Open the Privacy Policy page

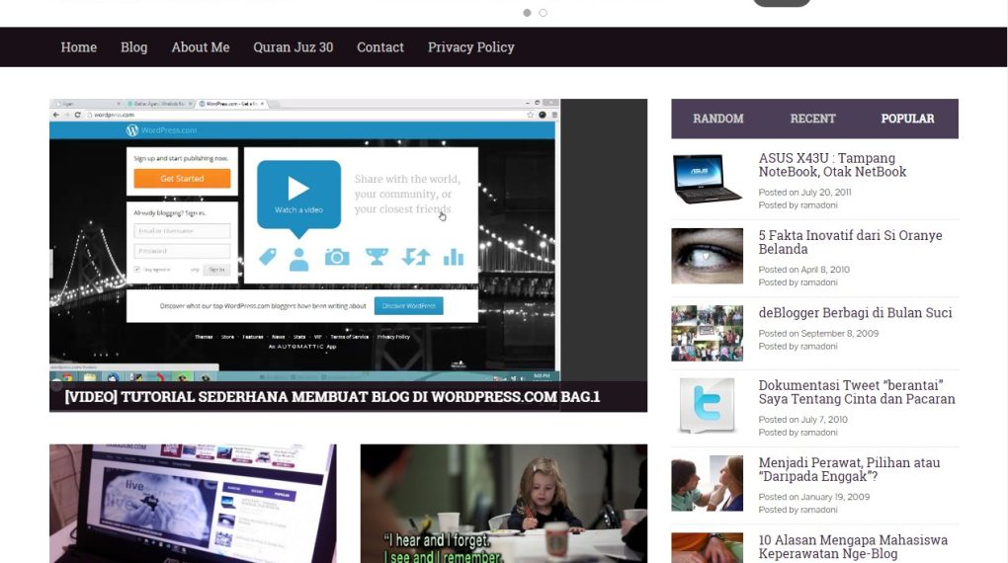coord(470,47)
